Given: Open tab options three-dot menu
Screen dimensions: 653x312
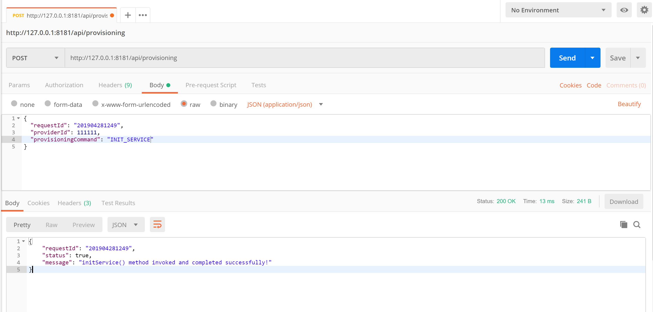Looking at the screenshot, I should tap(143, 15).
